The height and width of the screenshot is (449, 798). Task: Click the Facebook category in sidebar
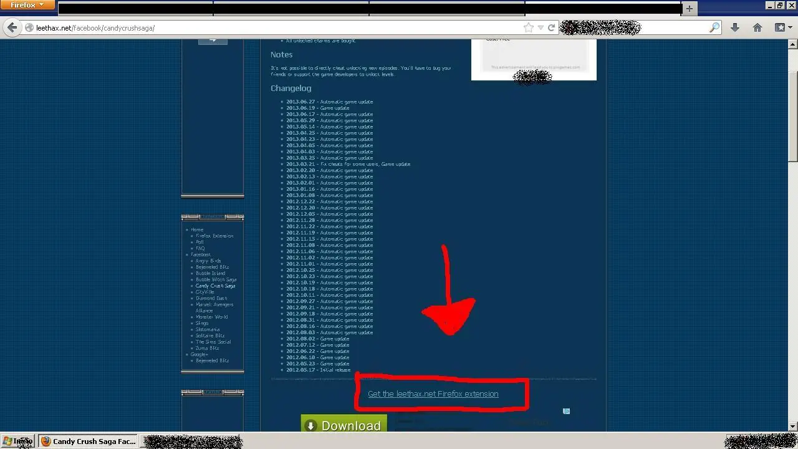(201, 254)
